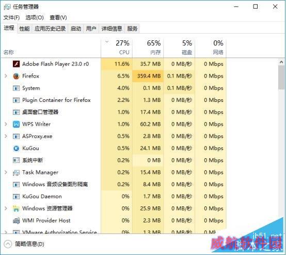Open the 文件(F) menu

pos(11,18)
